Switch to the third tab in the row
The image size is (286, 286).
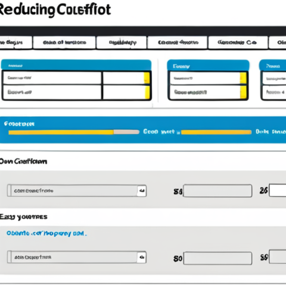point(122,42)
